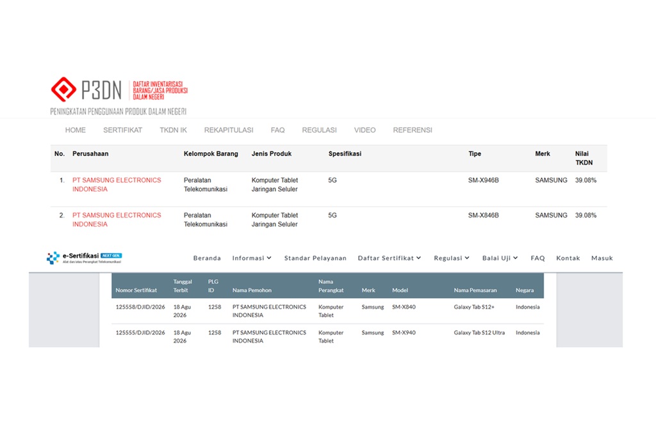Image resolution: width=656 pixels, height=436 pixels.
Task: Click the Nama Pemasaran column header
Action: pyautogui.click(x=475, y=290)
